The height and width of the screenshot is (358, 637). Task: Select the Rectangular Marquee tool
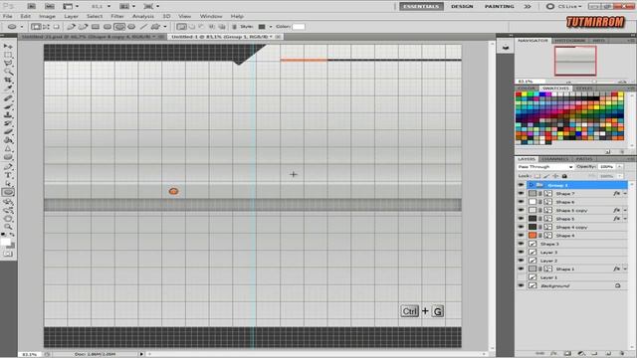tap(8, 55)
